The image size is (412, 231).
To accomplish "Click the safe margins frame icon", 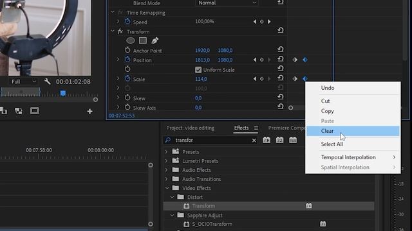I will click(34, 111).
